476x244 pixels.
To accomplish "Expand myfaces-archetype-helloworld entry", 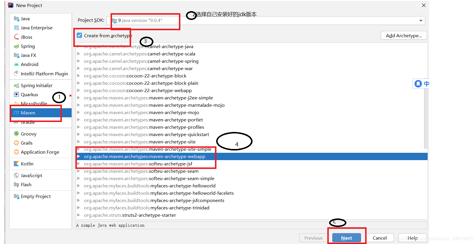I will tap(79, 186).
